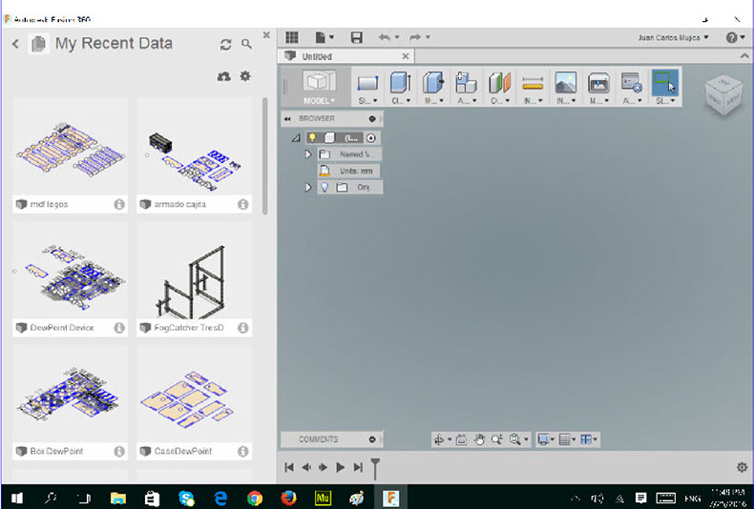Open the Sketch tool menu
Viewport: 754px width, 509px height.
(x=367, y=87)
